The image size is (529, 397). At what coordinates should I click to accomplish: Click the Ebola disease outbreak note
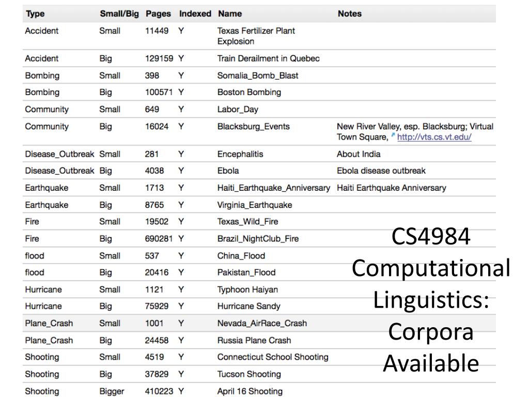(x=381, y=171)
